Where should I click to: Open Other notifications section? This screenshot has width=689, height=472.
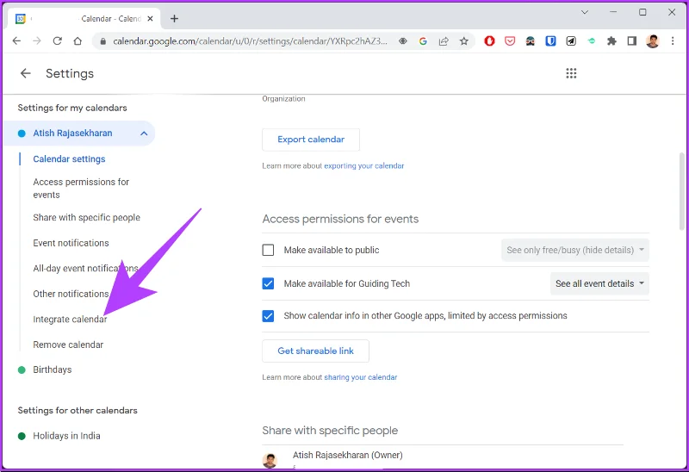[x=71, y=294]
